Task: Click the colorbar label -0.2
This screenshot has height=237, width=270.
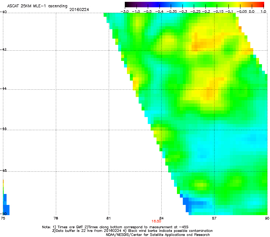Action: [x=206, y=12]
